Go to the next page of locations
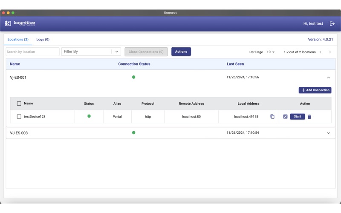341x213 pixels. (330, 52)
